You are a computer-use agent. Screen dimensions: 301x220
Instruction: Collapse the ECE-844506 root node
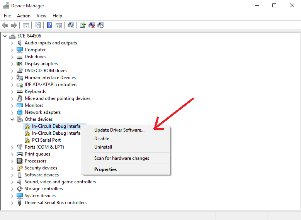5,36
